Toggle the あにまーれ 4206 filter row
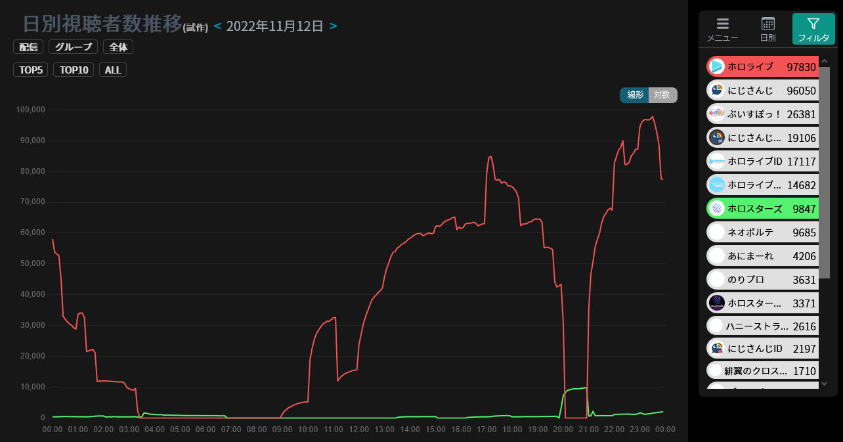843x442 pixels. click(762, 255)
